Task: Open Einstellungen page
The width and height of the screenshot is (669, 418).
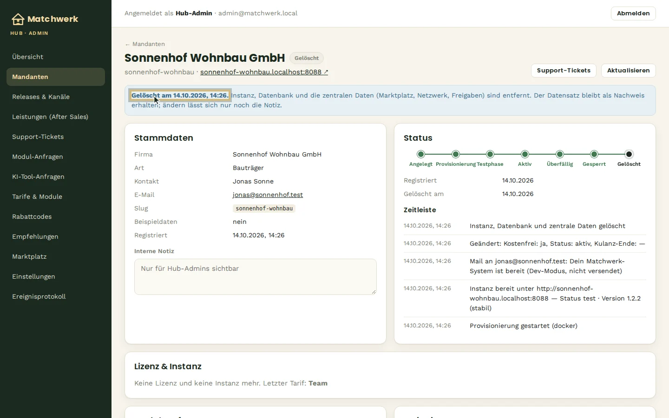Action: 56,276
